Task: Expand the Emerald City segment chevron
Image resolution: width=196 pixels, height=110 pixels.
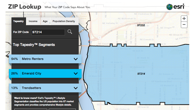Action: coord(76,73)
